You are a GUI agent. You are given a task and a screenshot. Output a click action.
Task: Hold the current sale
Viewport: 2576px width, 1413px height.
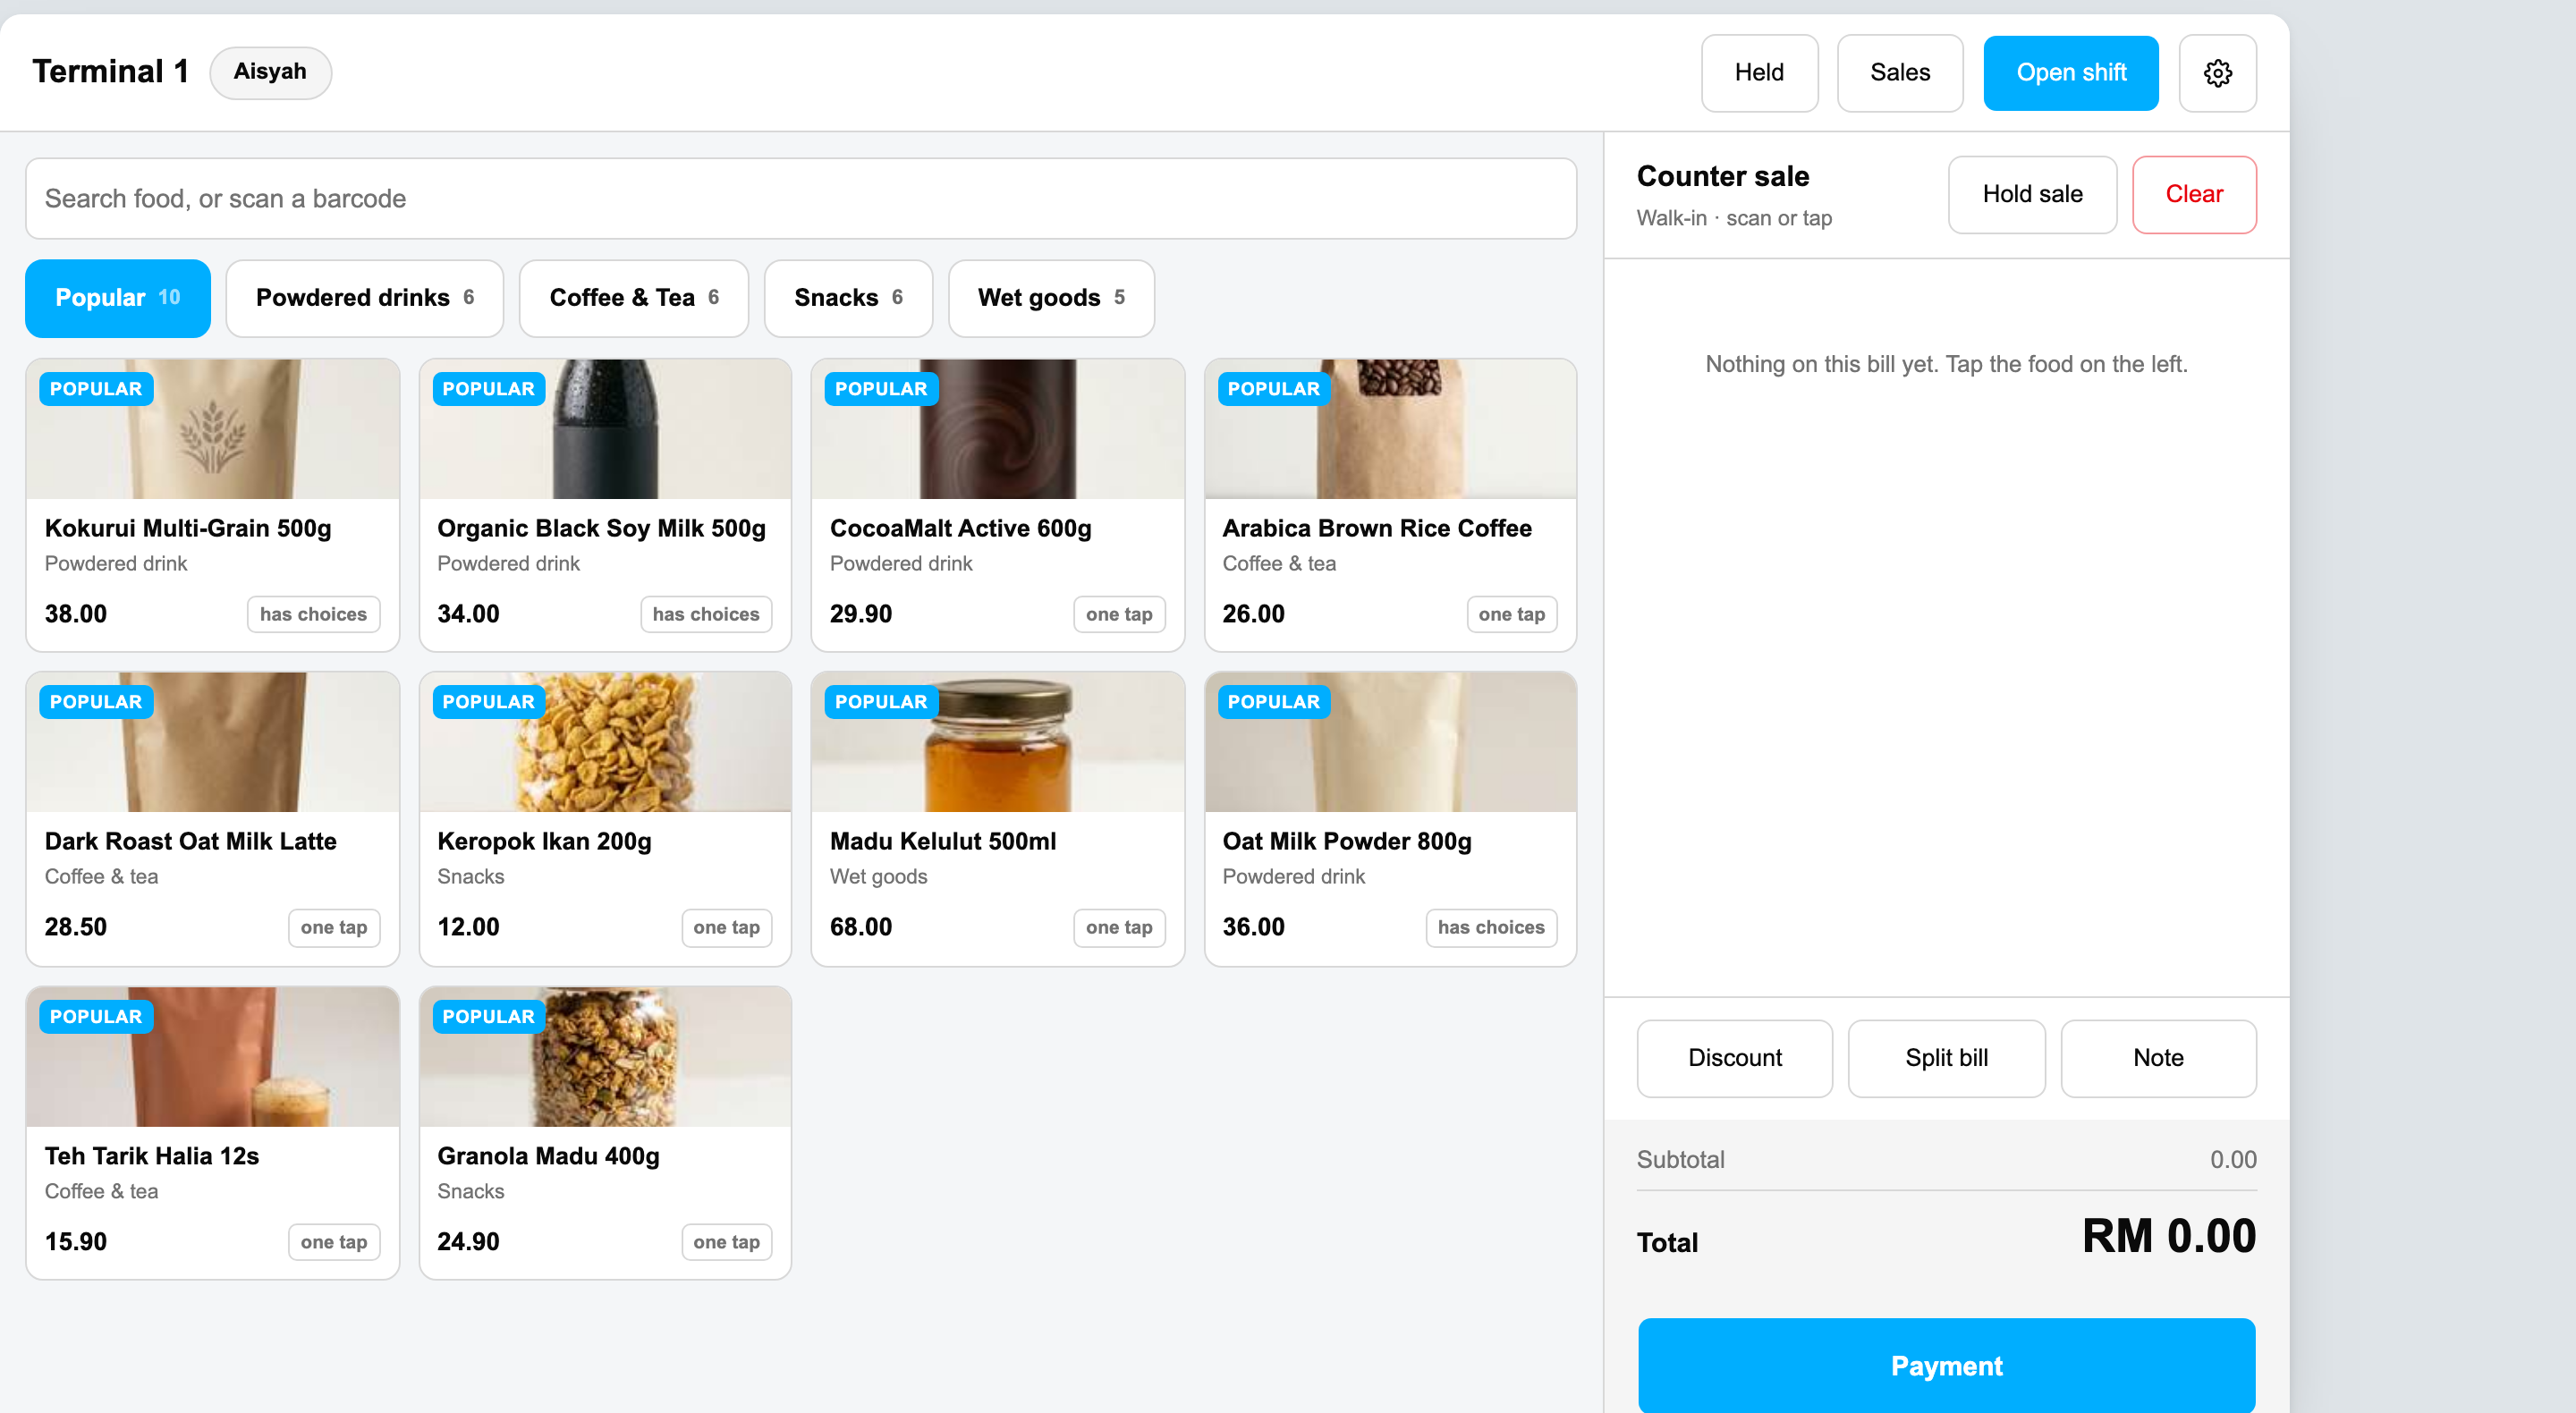tap(2032, 194)
